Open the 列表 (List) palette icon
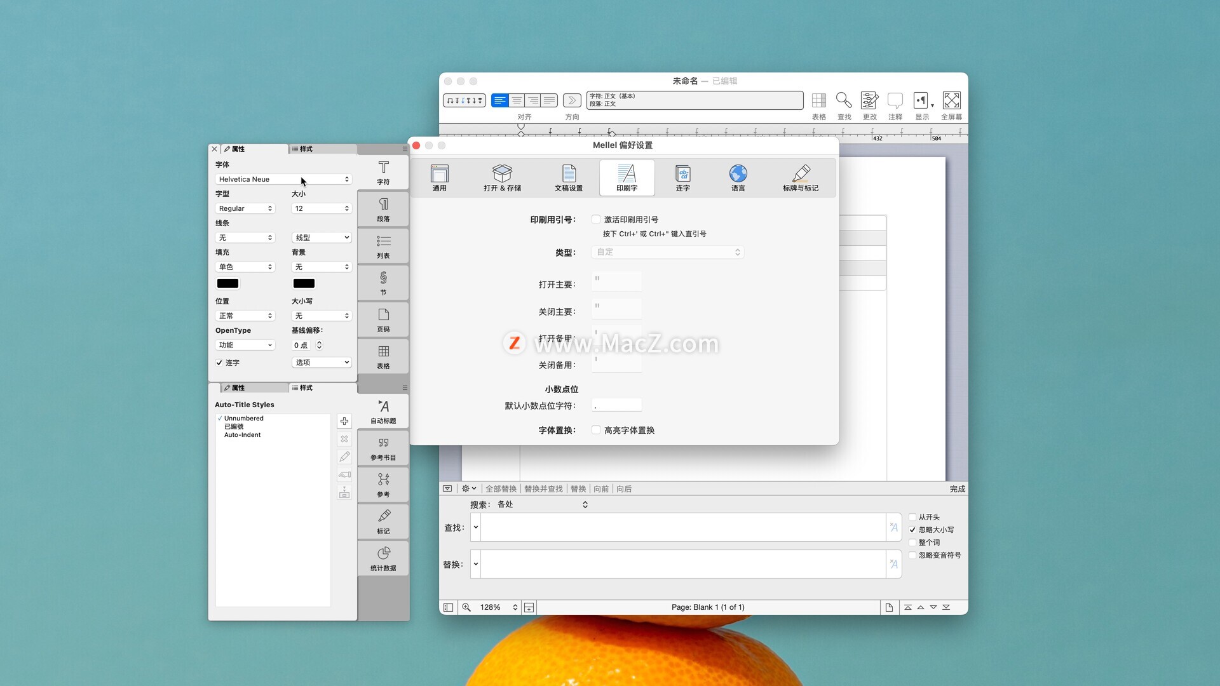This screenshot has width=1220, height=686. coord(383,246)
